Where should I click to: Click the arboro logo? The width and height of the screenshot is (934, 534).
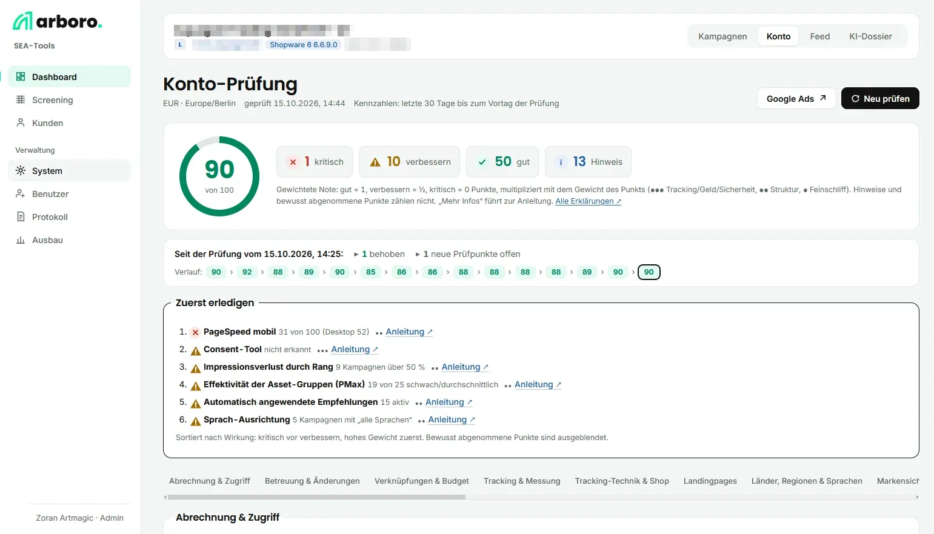tap(58, 21)
